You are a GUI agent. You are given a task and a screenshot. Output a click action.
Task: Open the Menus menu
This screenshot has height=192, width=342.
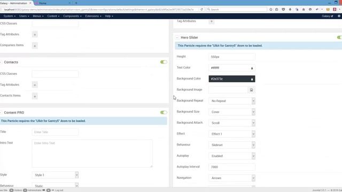[38, 16]
